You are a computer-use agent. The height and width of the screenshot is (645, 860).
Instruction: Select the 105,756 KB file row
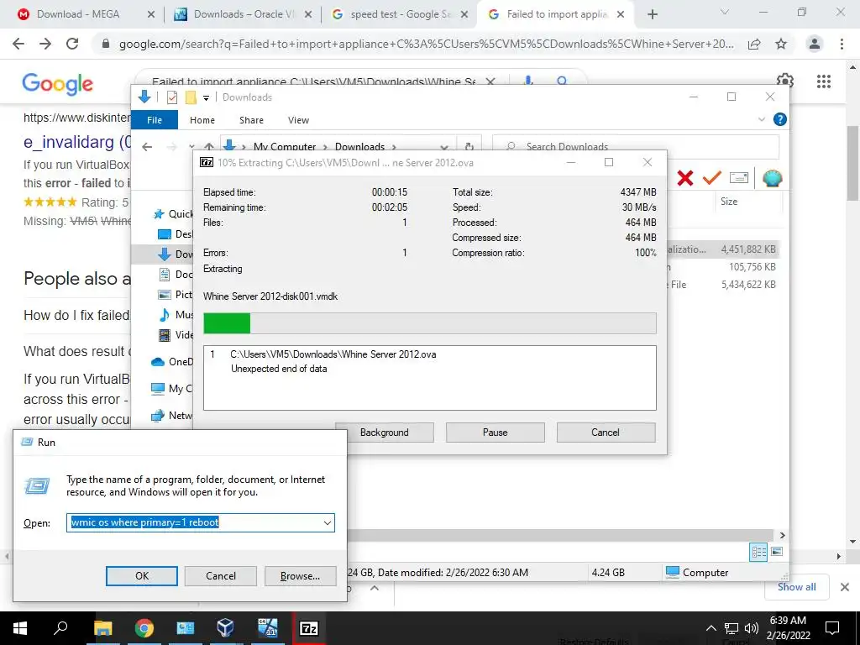(721, 266)
